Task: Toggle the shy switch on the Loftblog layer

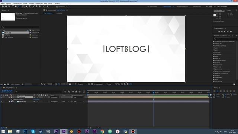Action: (x=34, y=97)
